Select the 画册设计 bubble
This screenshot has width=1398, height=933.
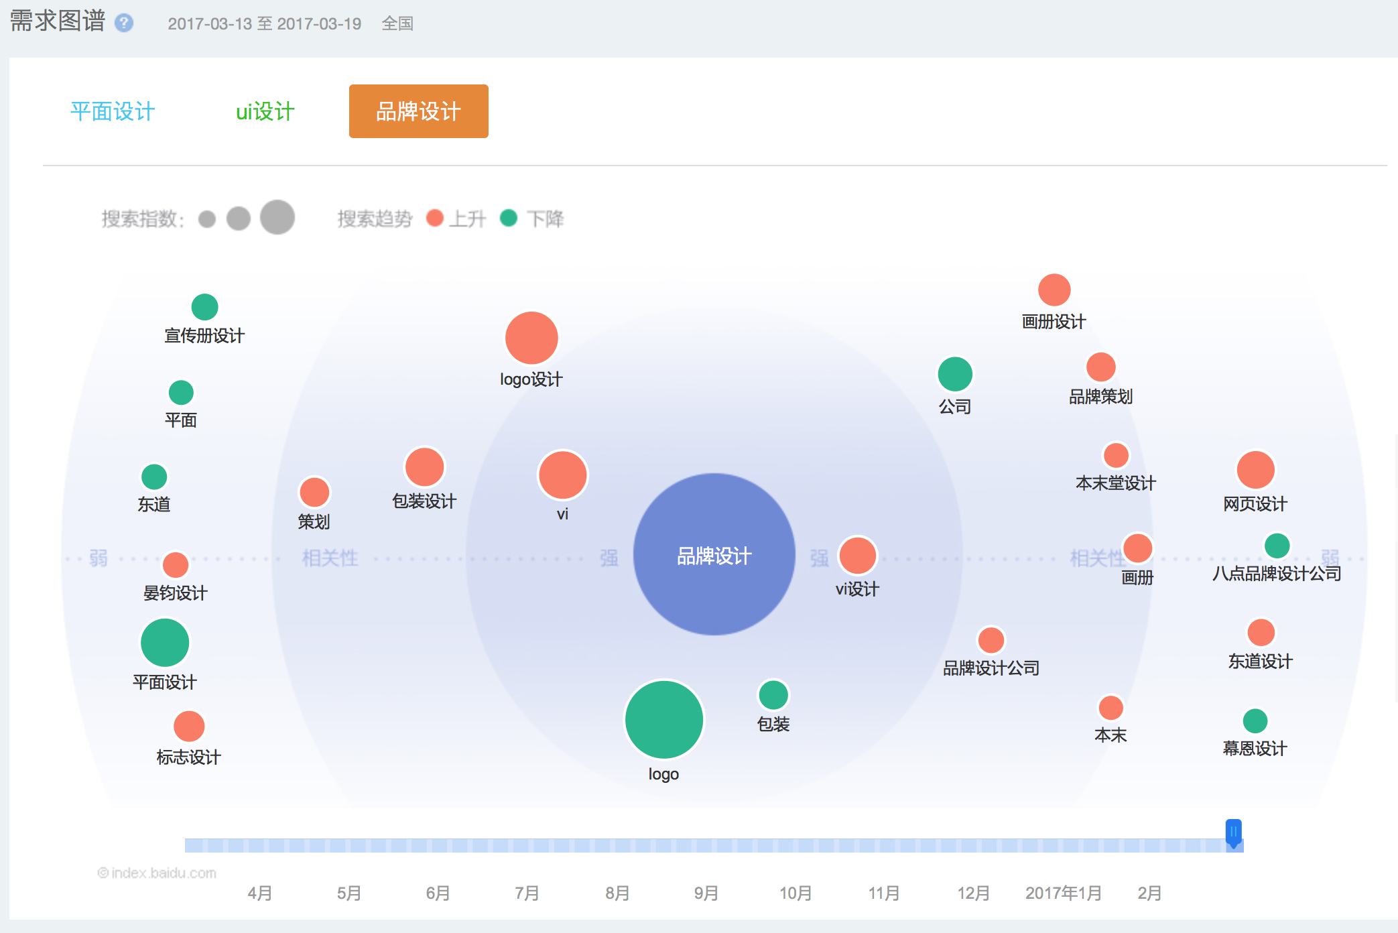coord(1054,290)
